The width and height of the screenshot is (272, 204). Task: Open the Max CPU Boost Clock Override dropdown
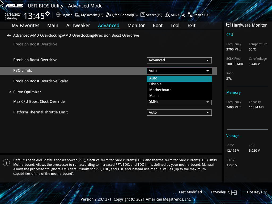[x=179, y=102]
